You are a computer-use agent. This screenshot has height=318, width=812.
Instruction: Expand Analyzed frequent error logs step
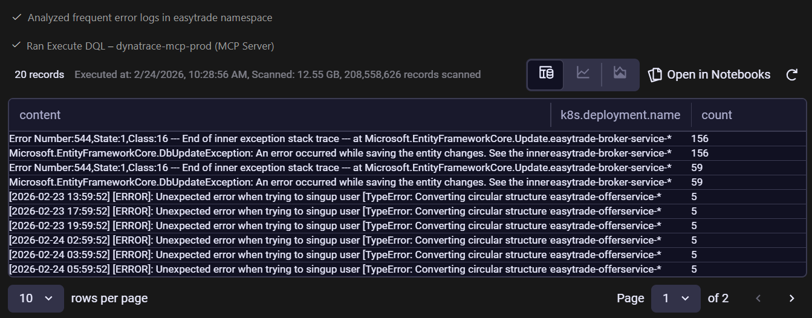(150, 18)
